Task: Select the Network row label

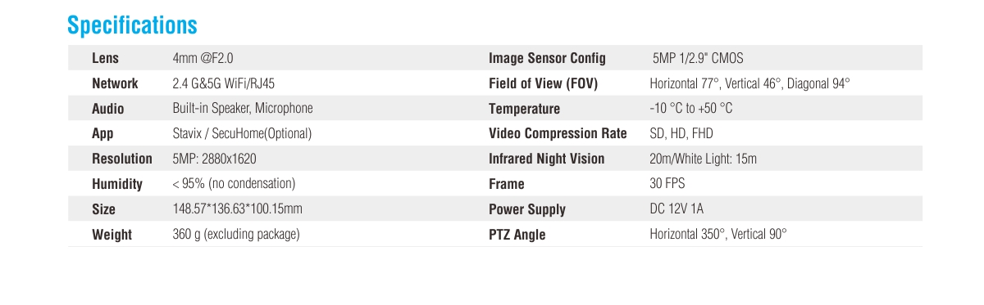Action: tap(115, 83)
